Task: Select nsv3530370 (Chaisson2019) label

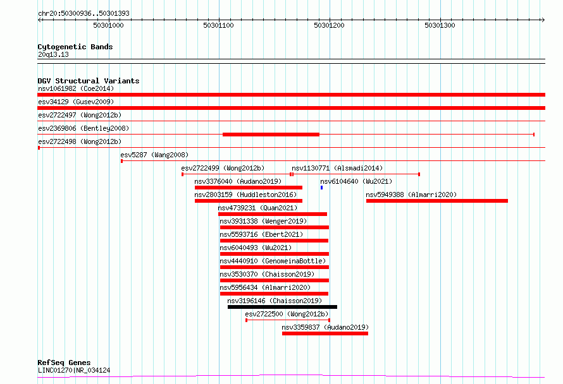Action: 267,274
